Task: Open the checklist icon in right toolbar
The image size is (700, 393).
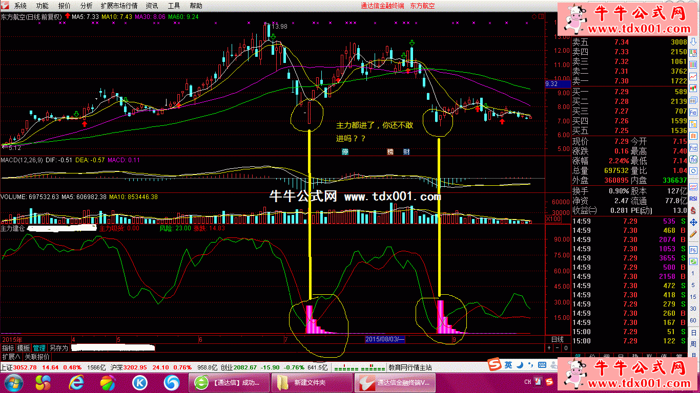Action: [693, 52]
